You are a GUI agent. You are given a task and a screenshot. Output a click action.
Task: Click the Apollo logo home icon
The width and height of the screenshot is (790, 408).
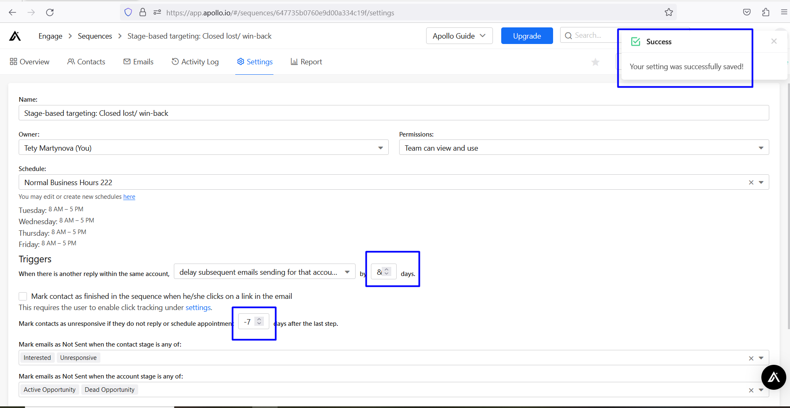[x=15, y=36]
